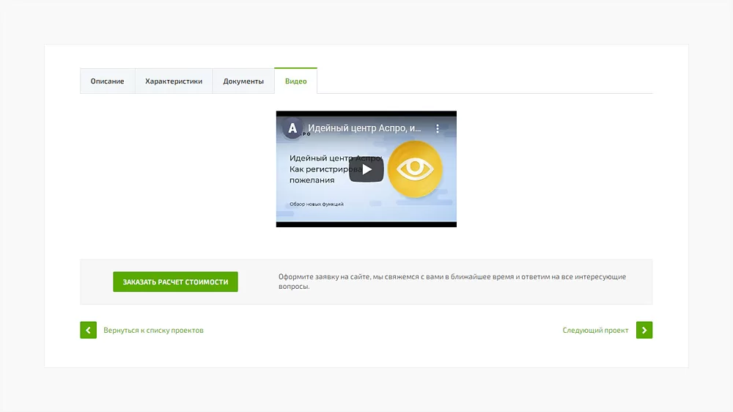733x412 pixels.
Task: Click the black bottom bar of video player
Action: [x=366, y=224]
